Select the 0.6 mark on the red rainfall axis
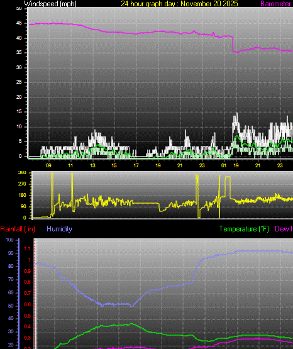293x349 pixels. (x=28, y=304)
